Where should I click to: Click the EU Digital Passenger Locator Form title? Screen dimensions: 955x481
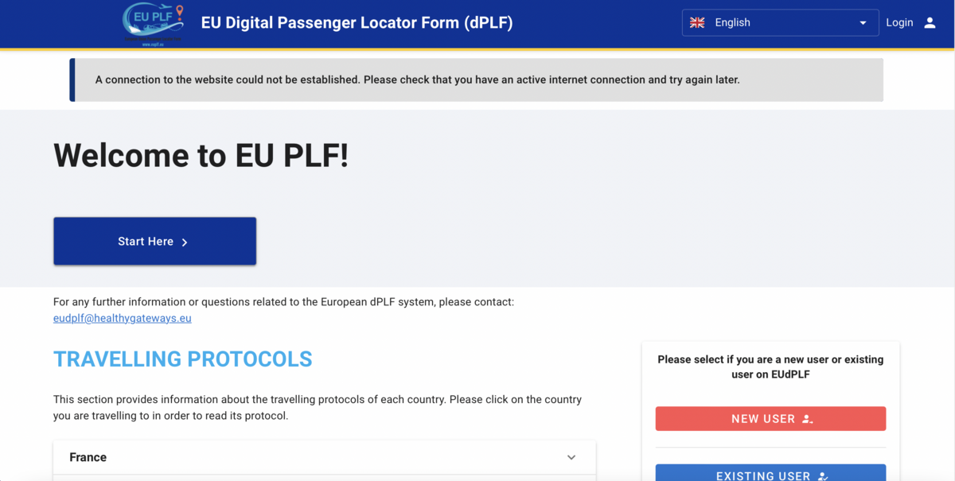click(357, 23)
